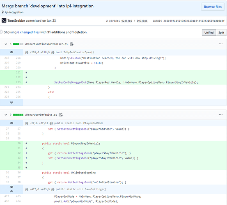Click TomGrobbe's avatar icon

(x=4, y=20)
